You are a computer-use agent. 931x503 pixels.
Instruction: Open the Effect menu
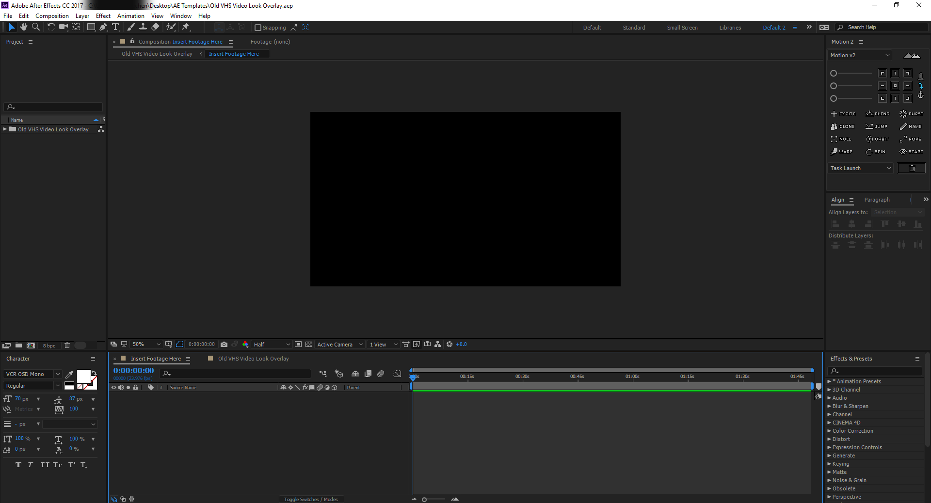103,16
